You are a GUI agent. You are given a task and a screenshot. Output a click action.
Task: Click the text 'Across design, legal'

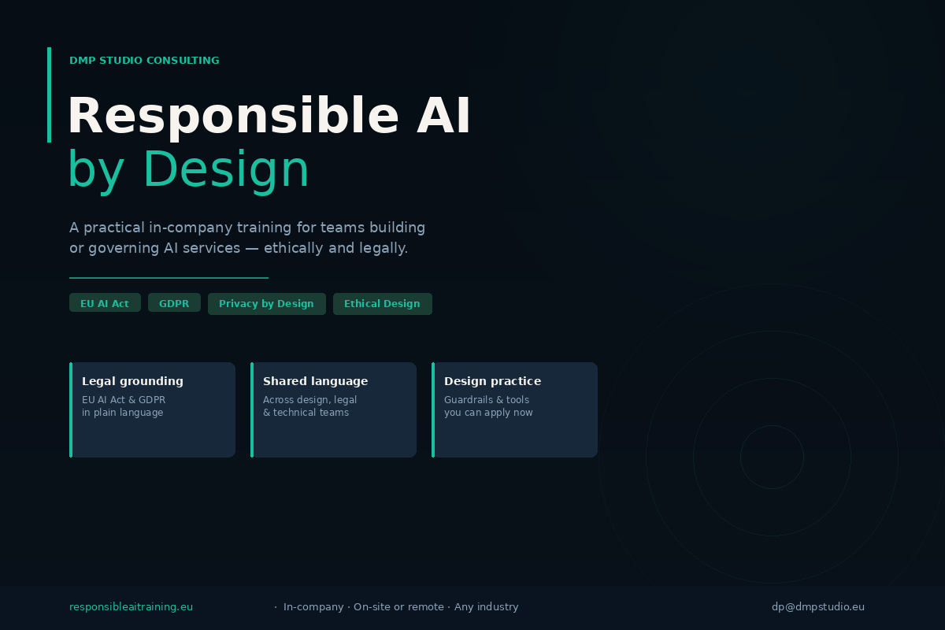[309, 400]
